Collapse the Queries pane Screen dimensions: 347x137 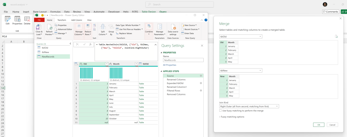pos(70,44)
